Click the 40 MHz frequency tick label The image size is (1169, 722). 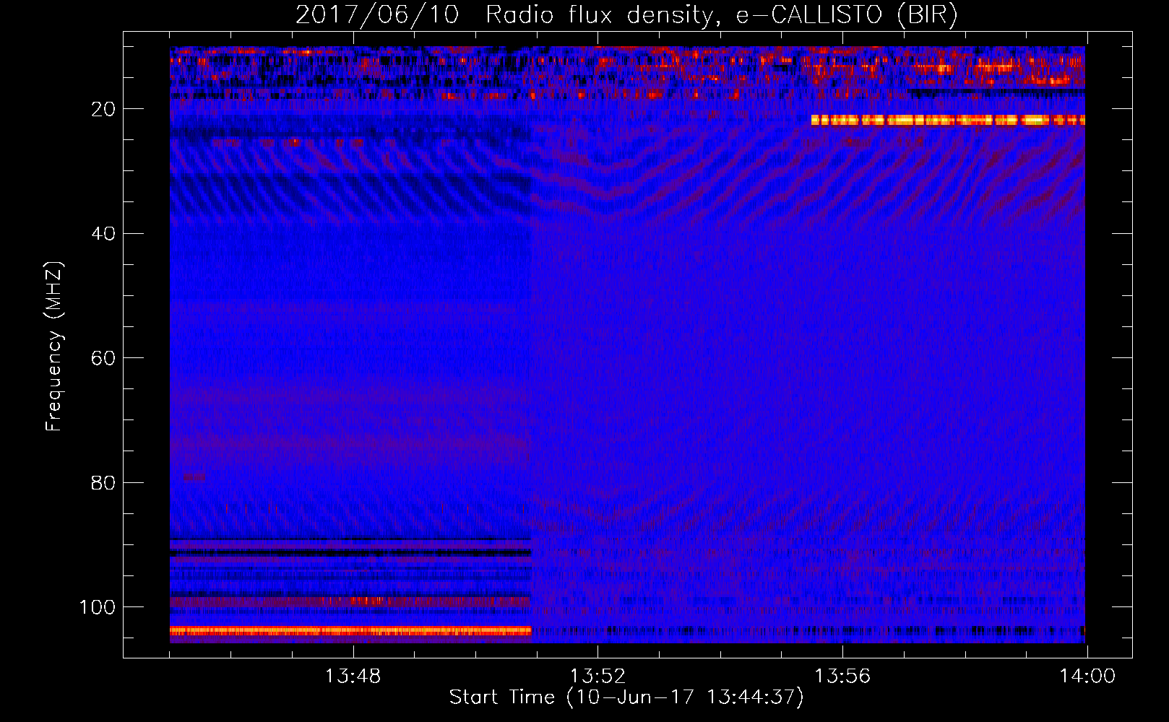click(103, 234)
